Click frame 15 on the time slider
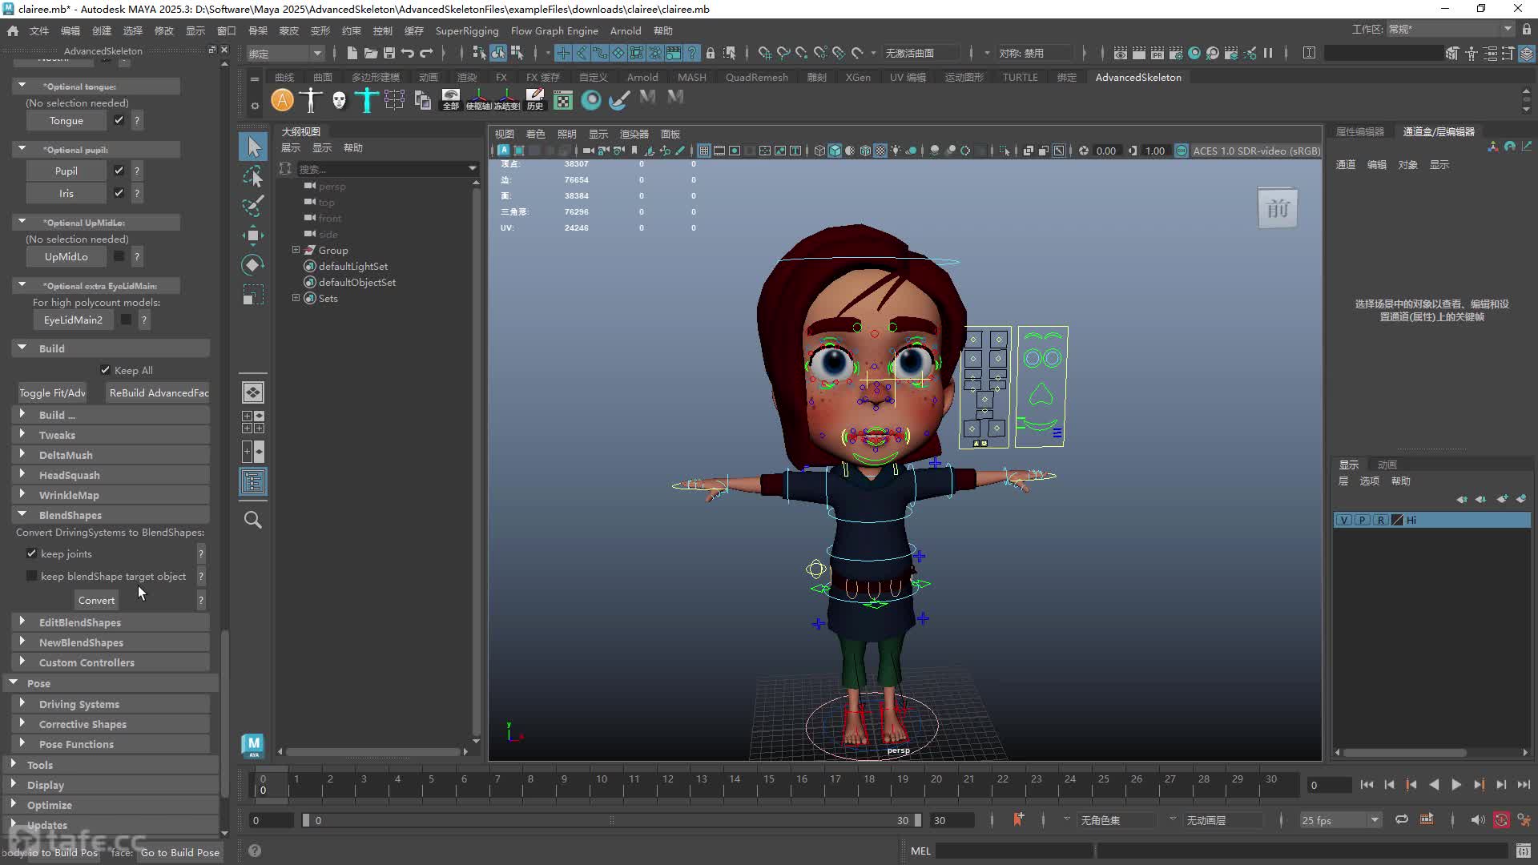Screen dimensions: 1538x865 click(x=769, y=779)
